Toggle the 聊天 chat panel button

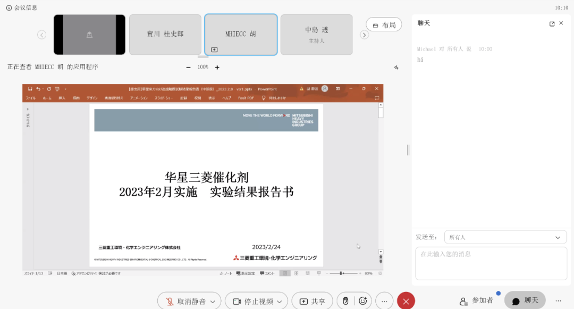(525, 300)
